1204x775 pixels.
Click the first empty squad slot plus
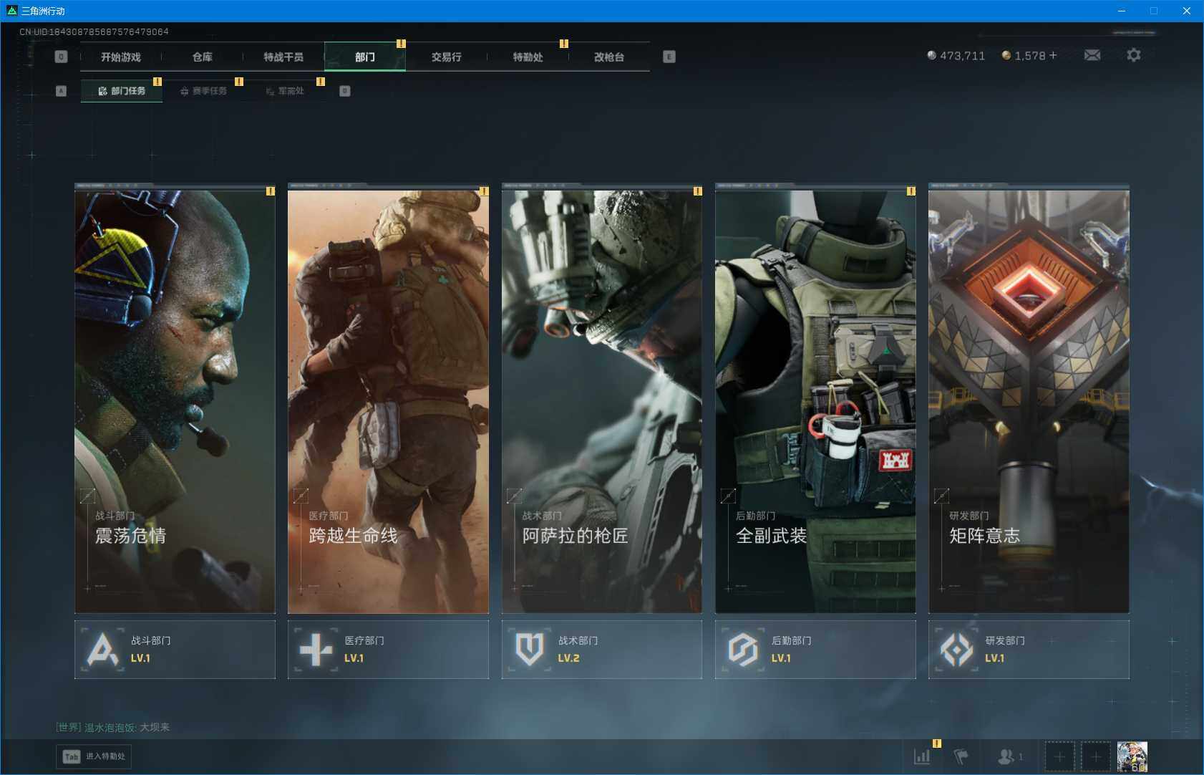click(x=1059, y=756)
